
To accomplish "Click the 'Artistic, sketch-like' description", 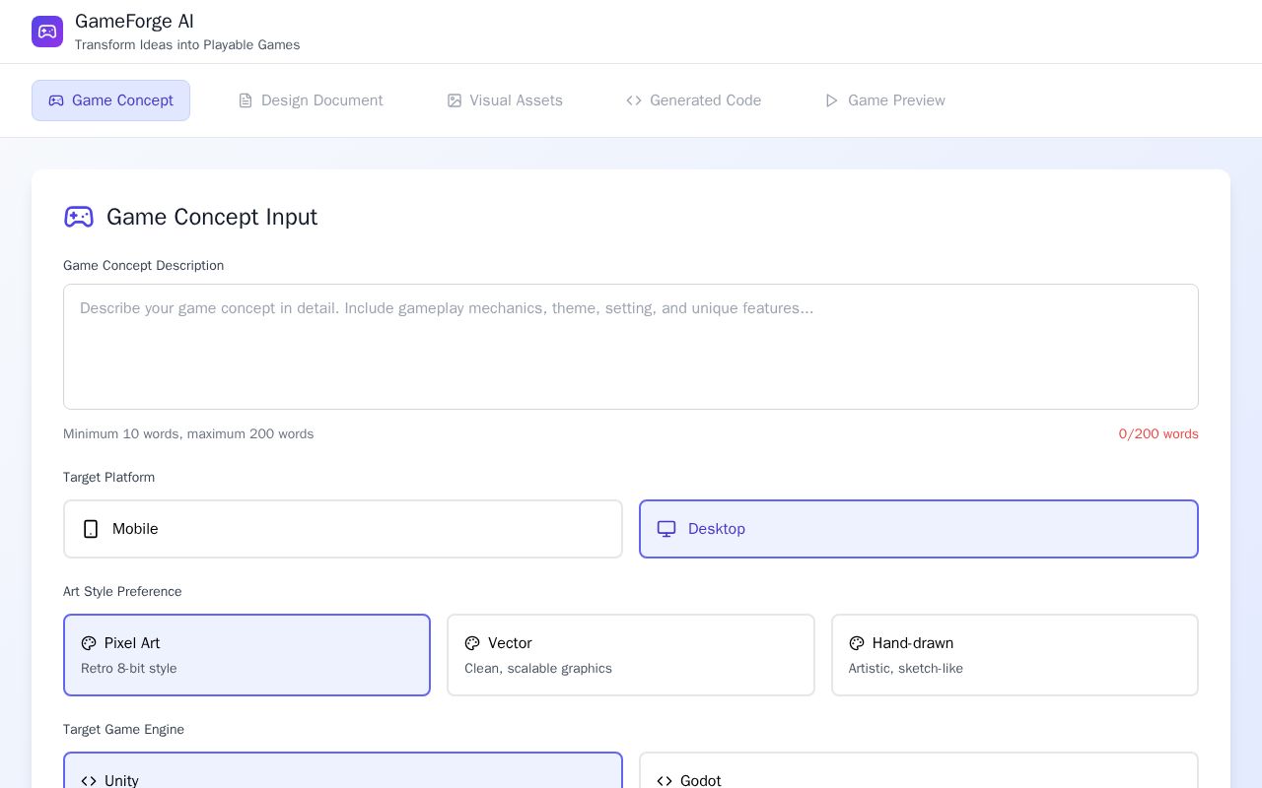I will click(x=906, y=669).
